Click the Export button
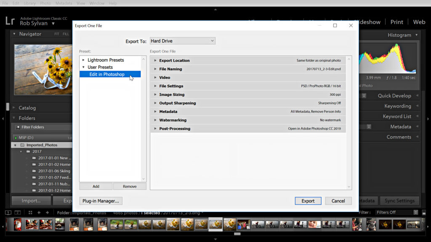This screenshot has height=242, width=431. click(x=308, y=201)
